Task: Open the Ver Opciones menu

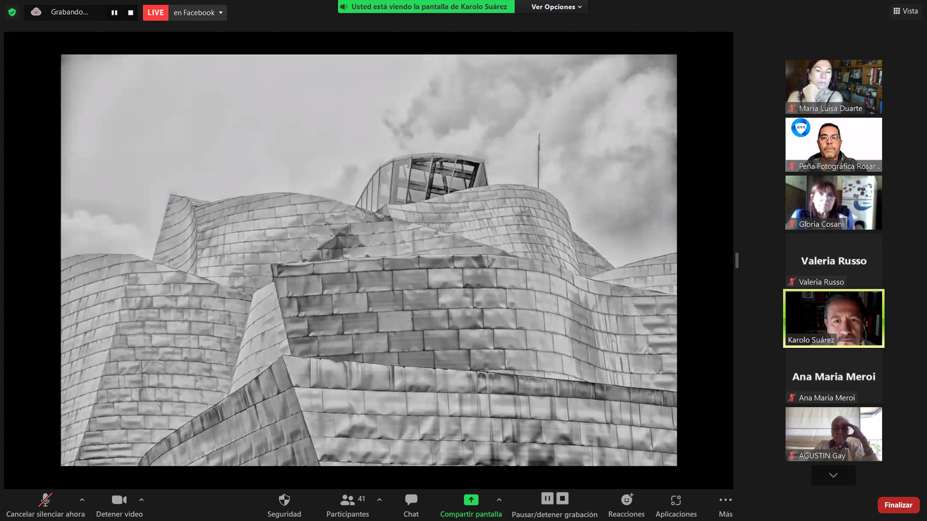Action: pyautogui.click(x=556, y=6)
